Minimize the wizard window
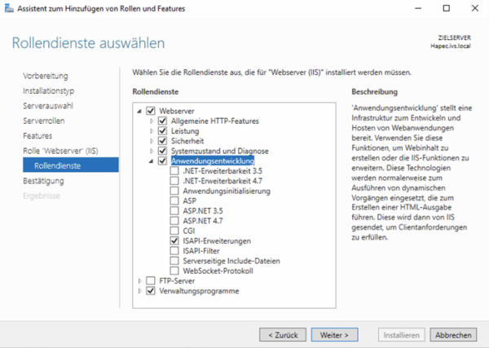Image resolution: width=489 pixels, height=348 pixels. coord(418,8)
